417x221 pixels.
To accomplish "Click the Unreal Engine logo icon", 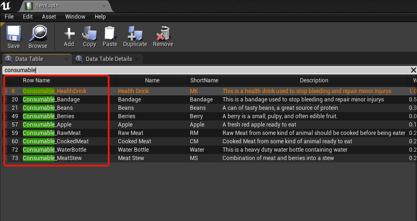I will tap(6, 6).
